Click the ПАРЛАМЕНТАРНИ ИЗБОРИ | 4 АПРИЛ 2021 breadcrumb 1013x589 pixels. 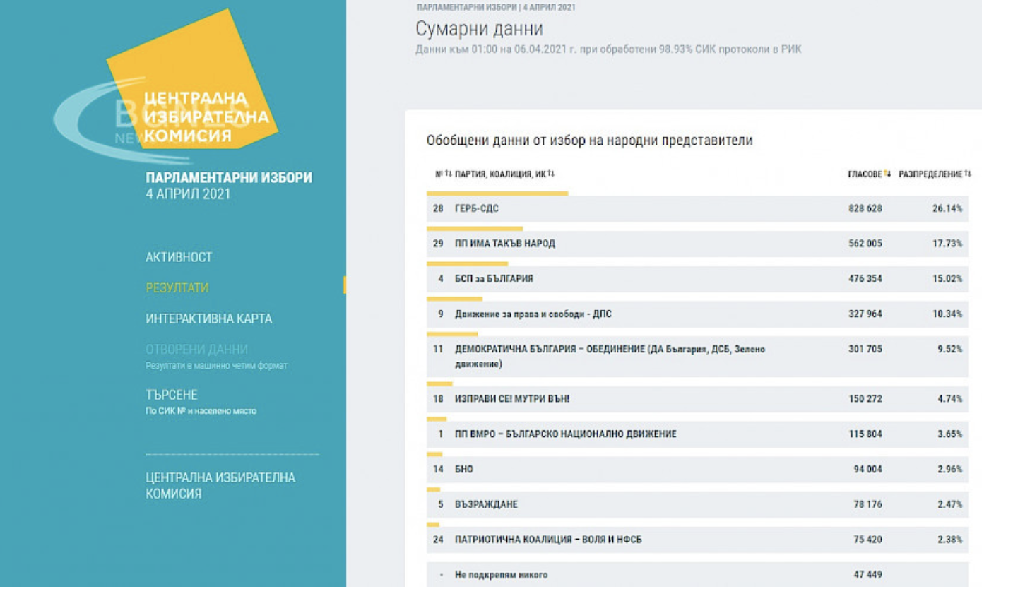(496, 7)
